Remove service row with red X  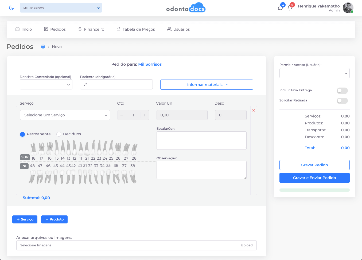254,110
